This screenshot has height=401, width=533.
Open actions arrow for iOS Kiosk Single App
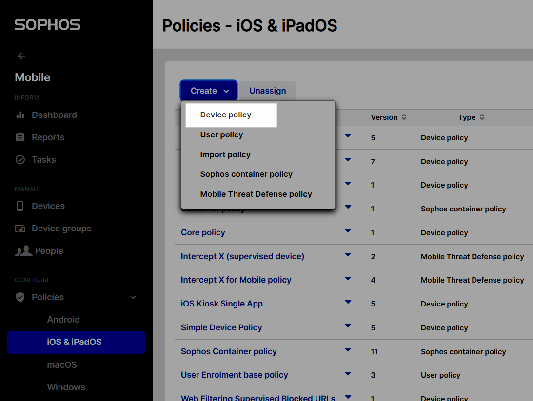coord(348,302)
